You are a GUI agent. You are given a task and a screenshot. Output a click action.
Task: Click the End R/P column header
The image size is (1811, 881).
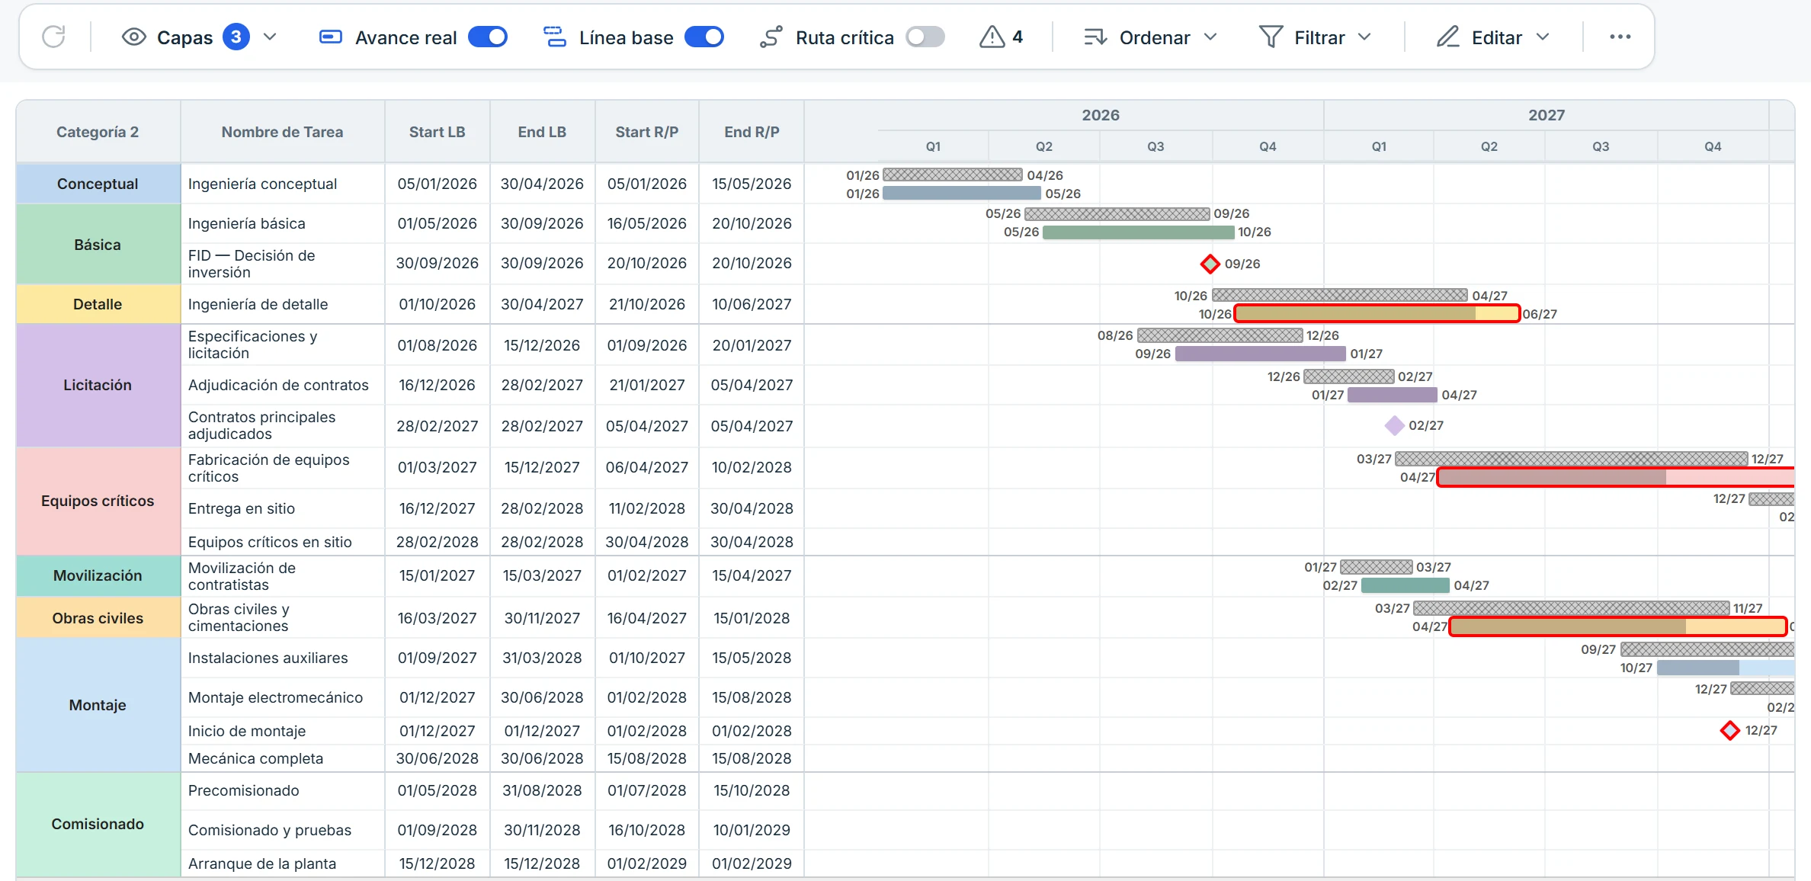752,132
